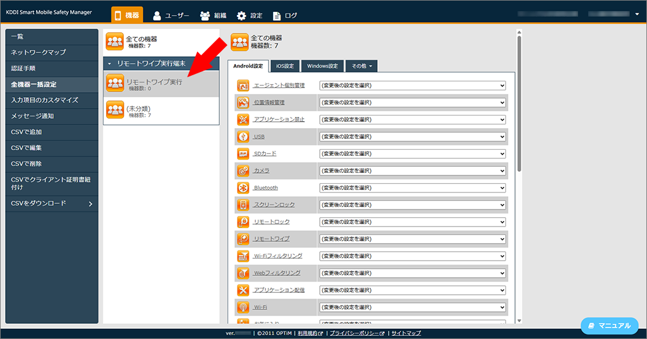Open the Wi-Fi setting dropdown

tap(413, 307)
